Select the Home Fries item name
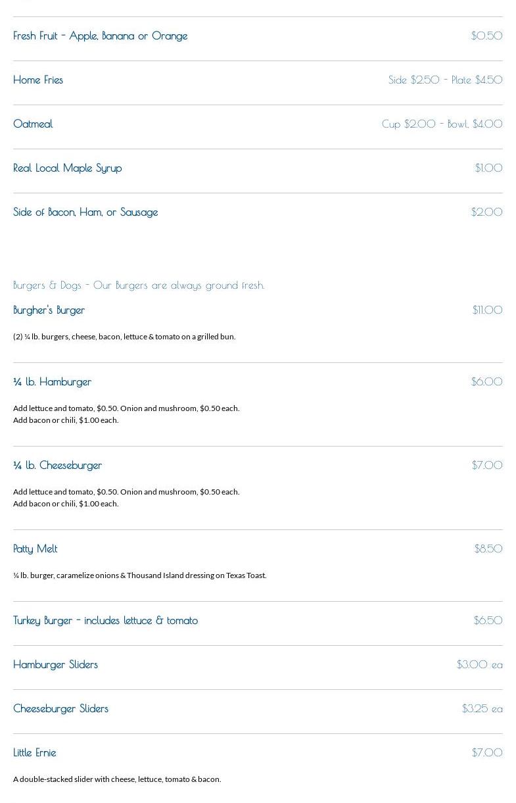Viewport: 516px width, 803px height. (38, 80)
